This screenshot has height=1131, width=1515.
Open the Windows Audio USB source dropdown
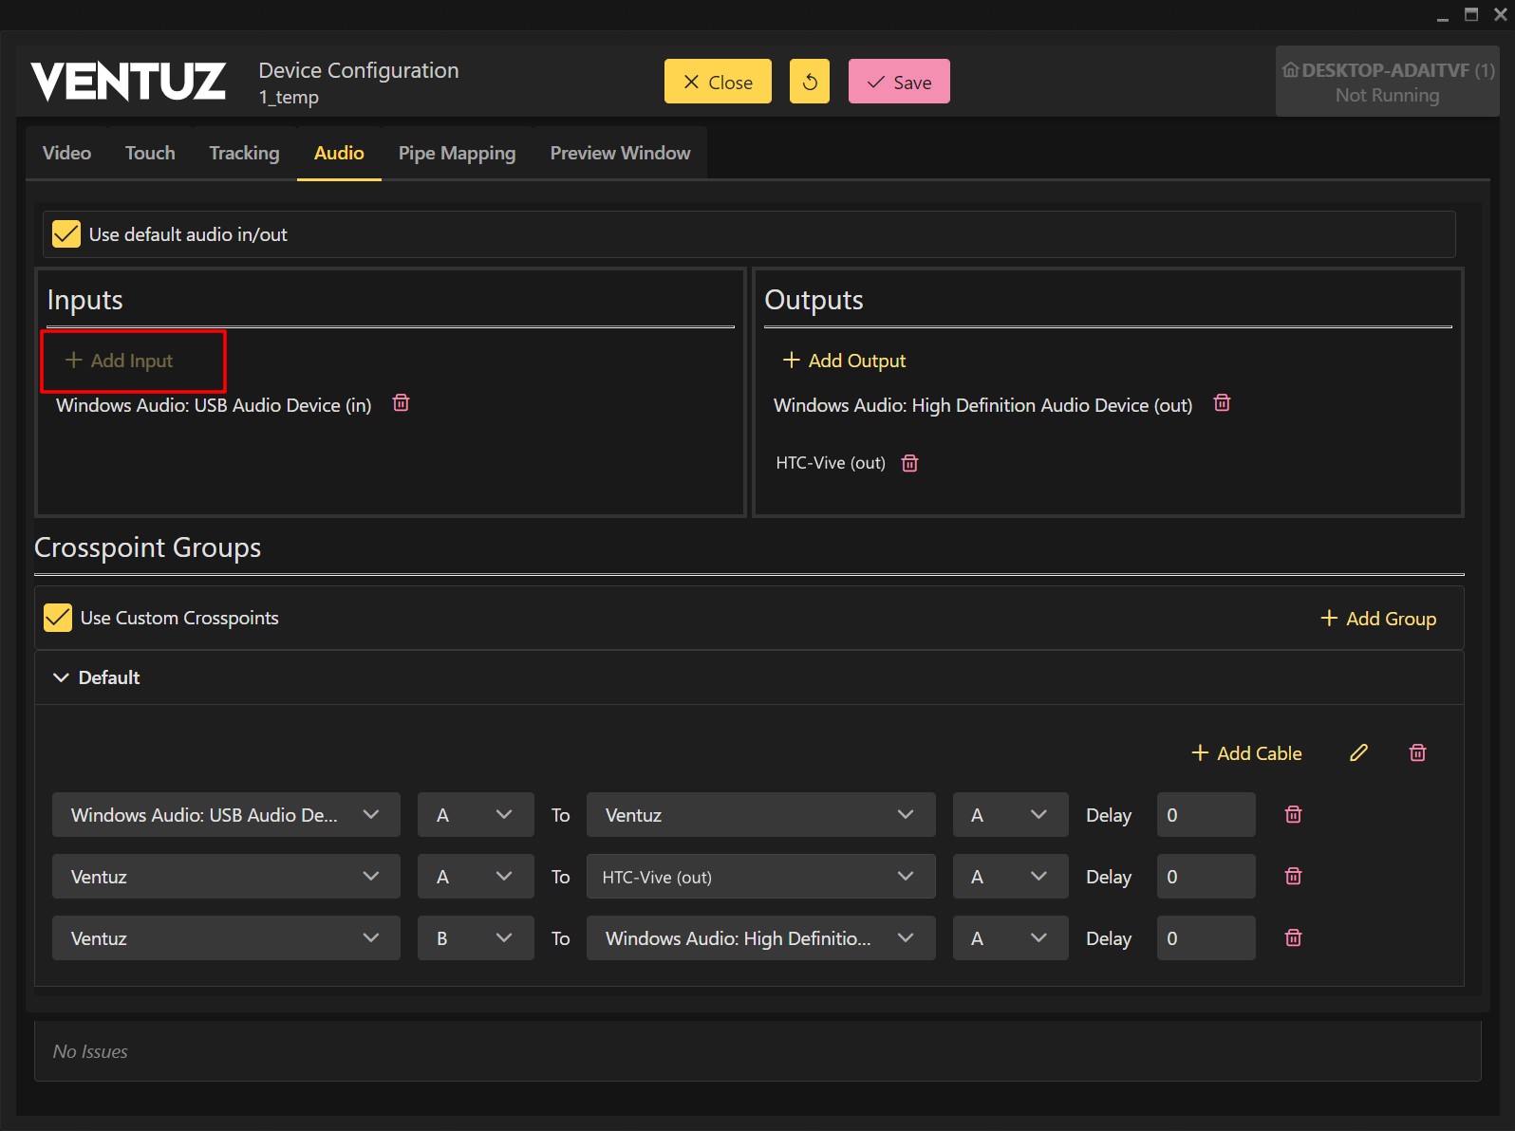coord(226,815)
